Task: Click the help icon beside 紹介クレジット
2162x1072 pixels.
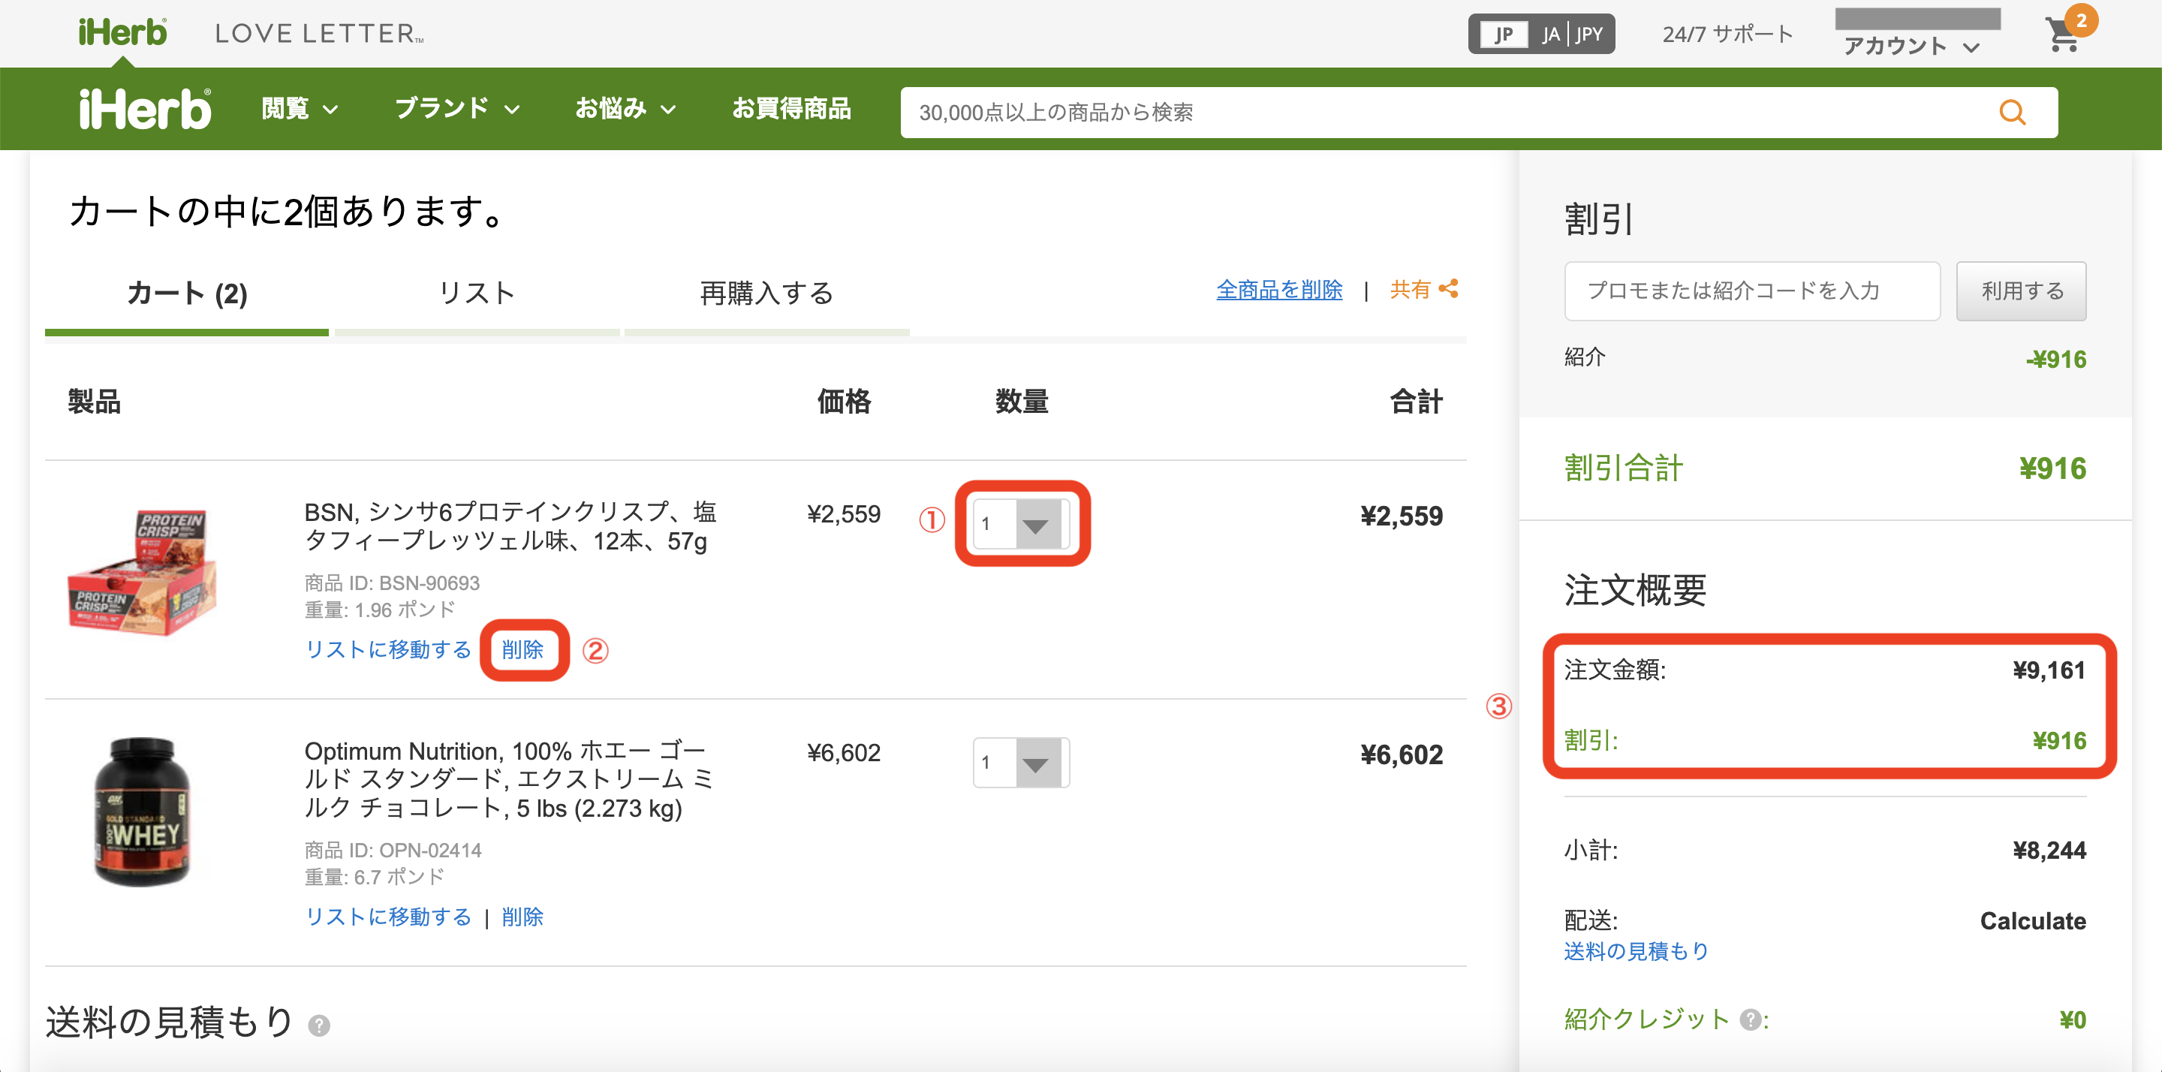Action: (x=1750, y=1019)
